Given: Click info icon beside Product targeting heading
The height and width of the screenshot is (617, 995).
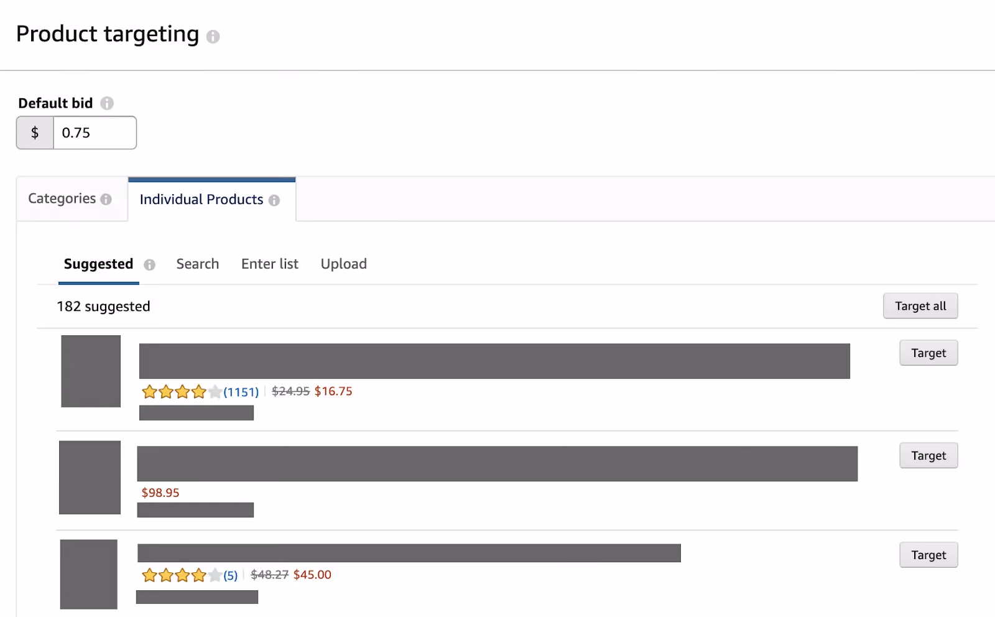Looking at the screenshot, I should coord(213,37).
